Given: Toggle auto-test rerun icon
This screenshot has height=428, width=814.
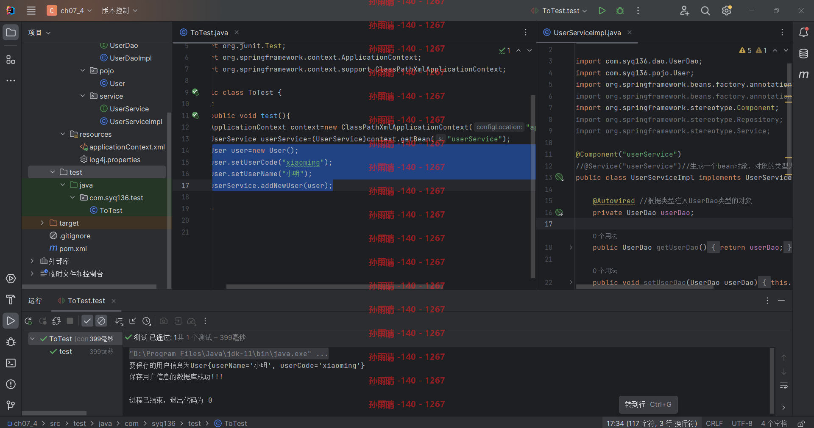Looking at the screenshot, I should pyautogui.click(x=56, y=321).
